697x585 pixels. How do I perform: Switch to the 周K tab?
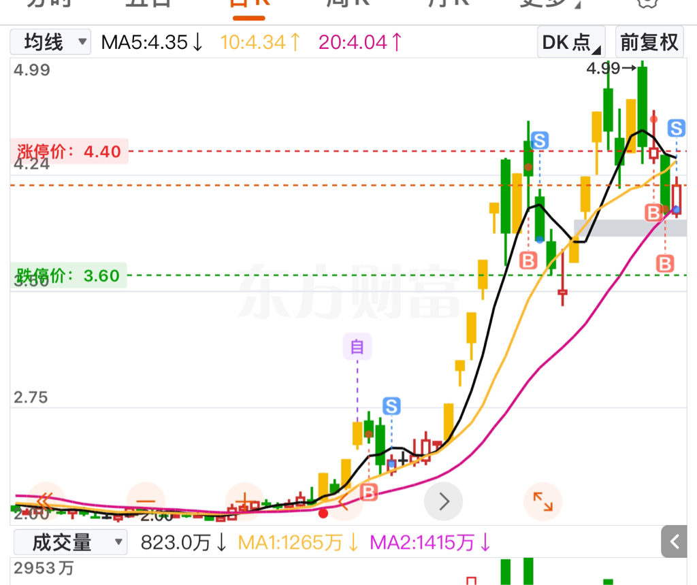(348, 5)
